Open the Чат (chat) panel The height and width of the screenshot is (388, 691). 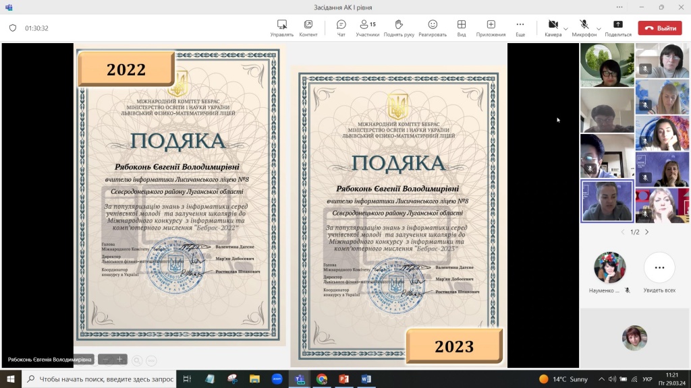pos(341,25)
